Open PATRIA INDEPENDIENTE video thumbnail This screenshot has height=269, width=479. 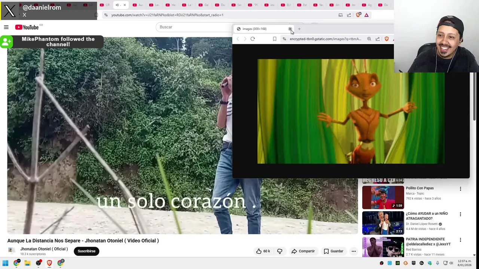click(383, 247)
